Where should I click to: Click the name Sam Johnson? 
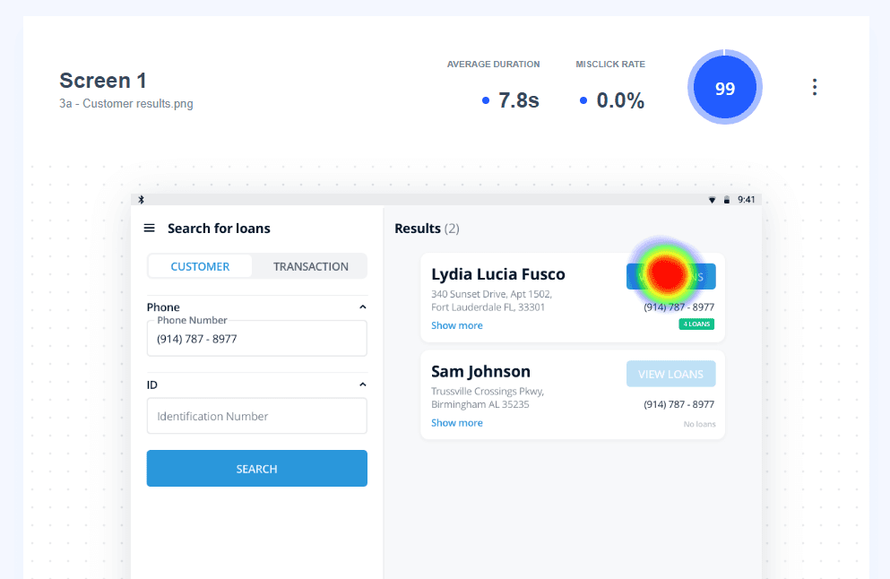480,371
